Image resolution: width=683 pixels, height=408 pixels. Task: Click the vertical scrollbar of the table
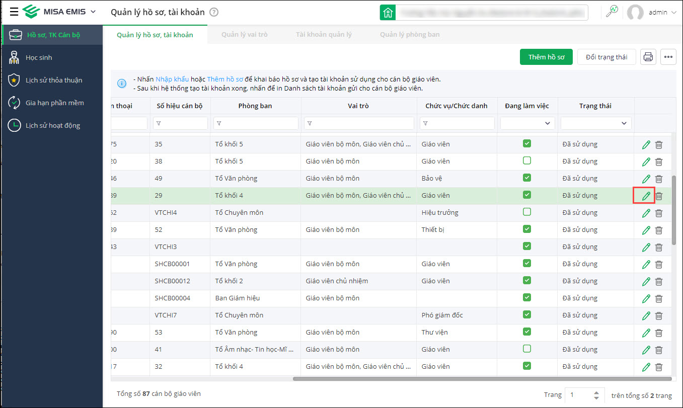click(x=674, y=210)
